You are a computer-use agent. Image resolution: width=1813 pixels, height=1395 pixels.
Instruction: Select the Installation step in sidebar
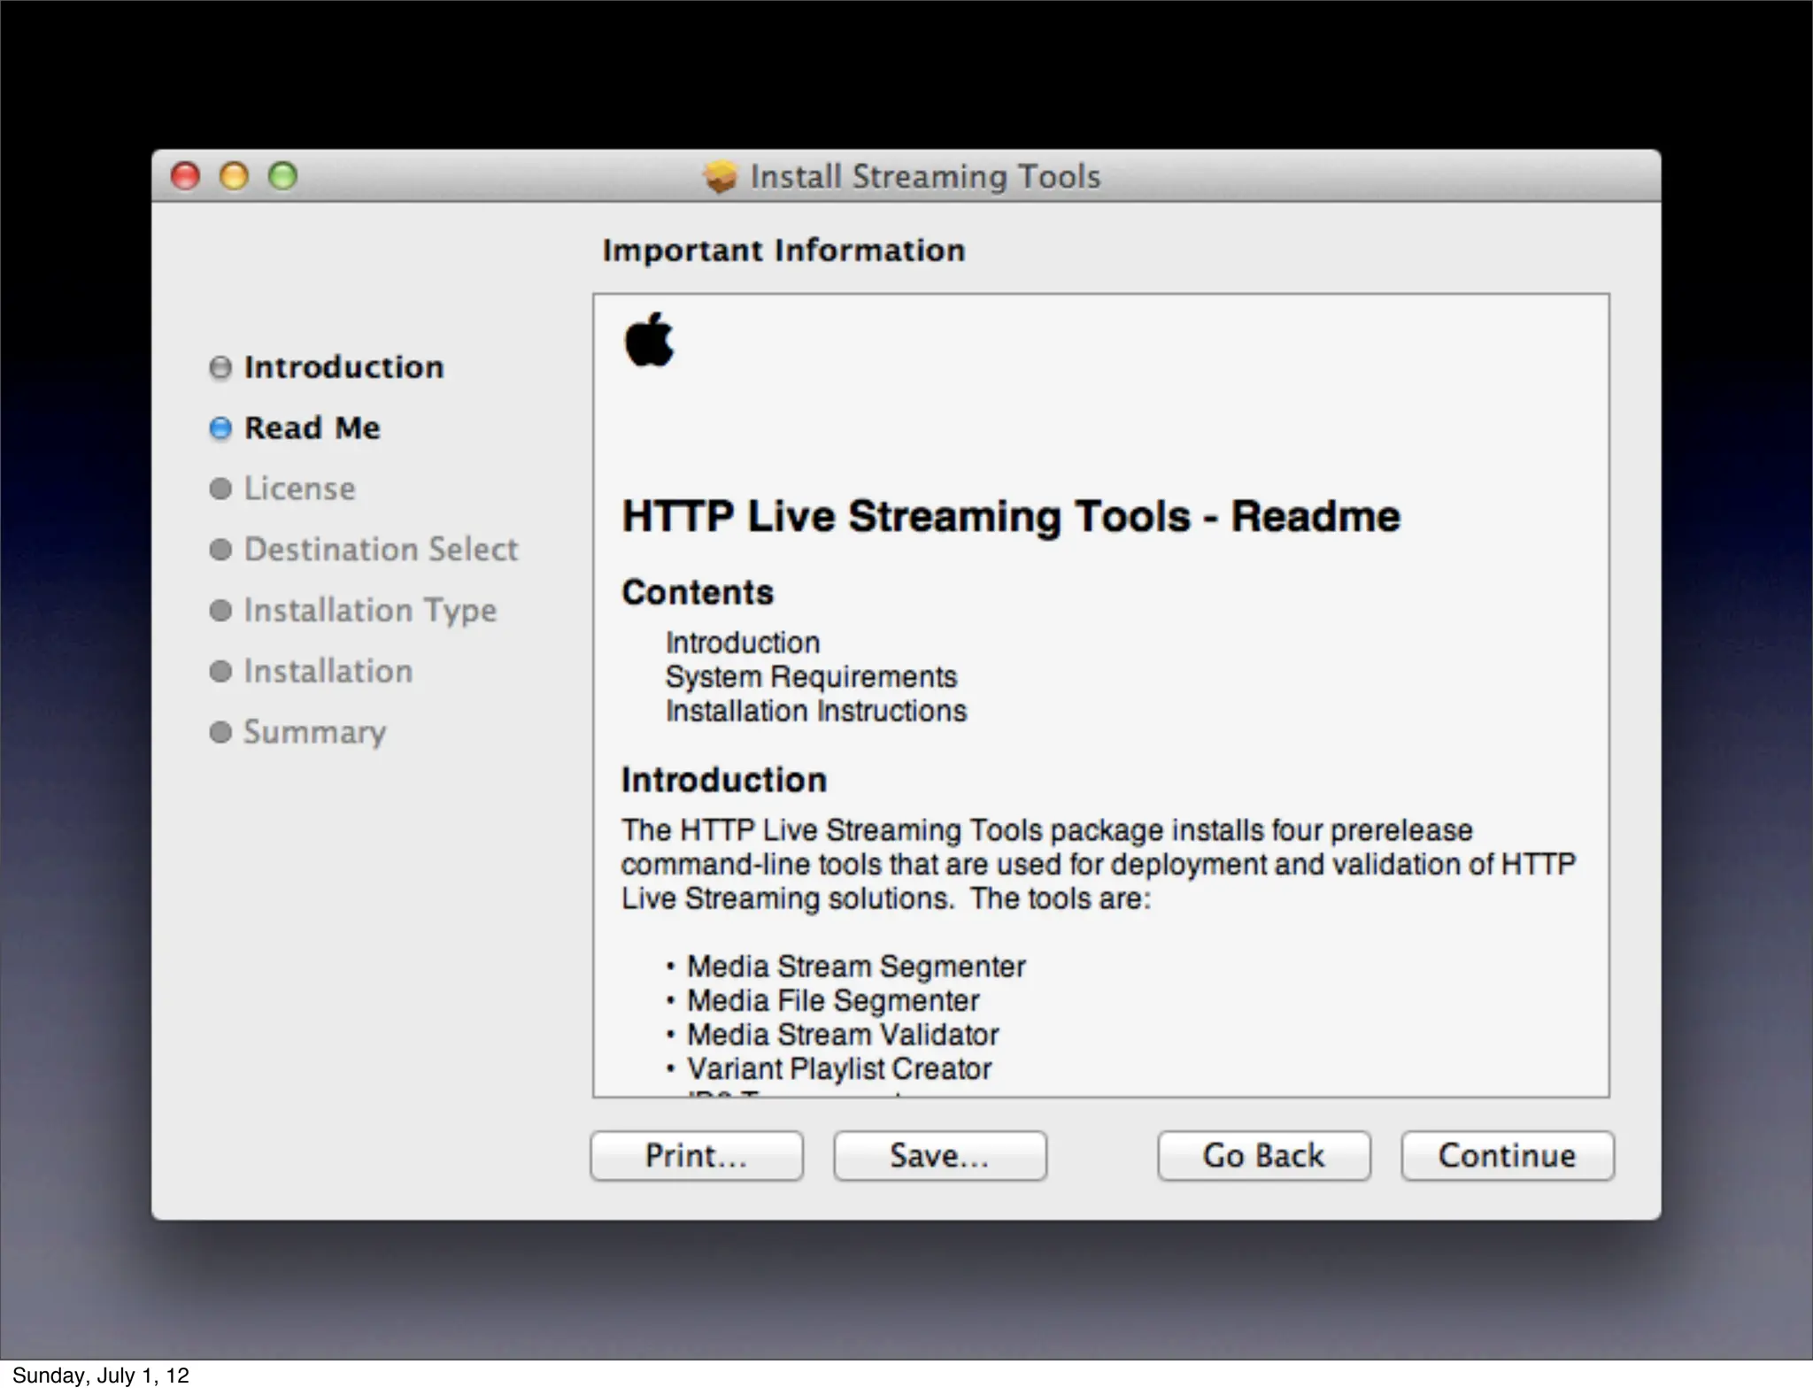point(328,671)
